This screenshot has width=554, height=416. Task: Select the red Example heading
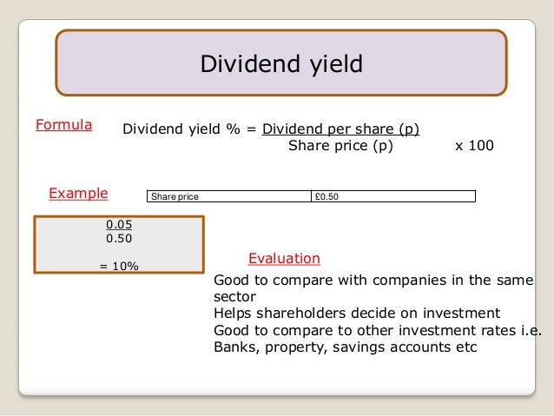(78, 194)
